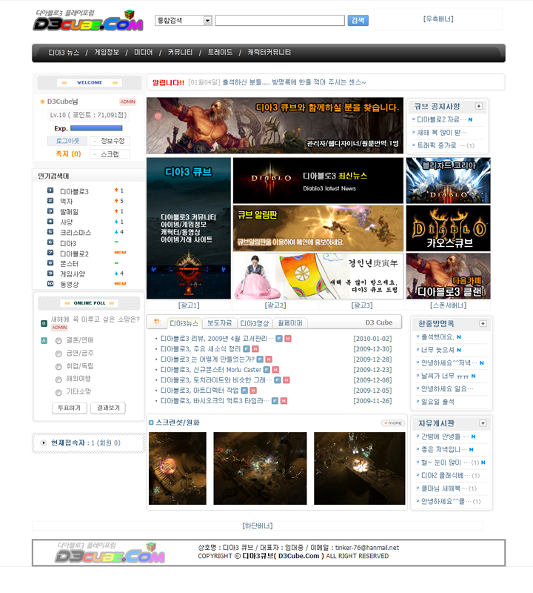Open the 미디어 menu
Image resolution: width=533 pixels, height=593 pixels.
click(x=143, y=53)
